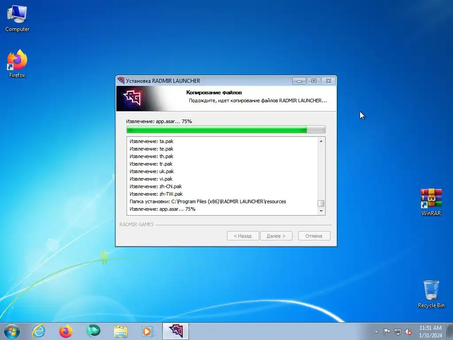This screenshot has width=453, height=340.
Task: Open network tray icon
Action: (x=398, y=332)
